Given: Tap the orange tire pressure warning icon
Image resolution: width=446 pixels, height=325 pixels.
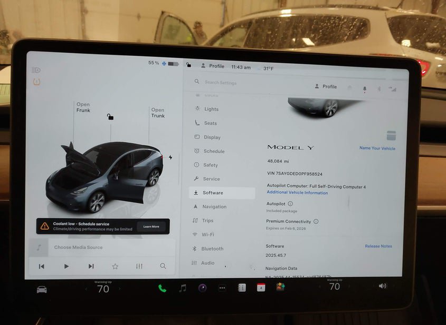Looking at the screenshot, I should tap(37, 82).
